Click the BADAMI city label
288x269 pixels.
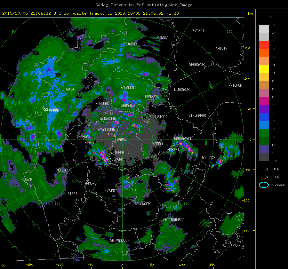point(127,106)
